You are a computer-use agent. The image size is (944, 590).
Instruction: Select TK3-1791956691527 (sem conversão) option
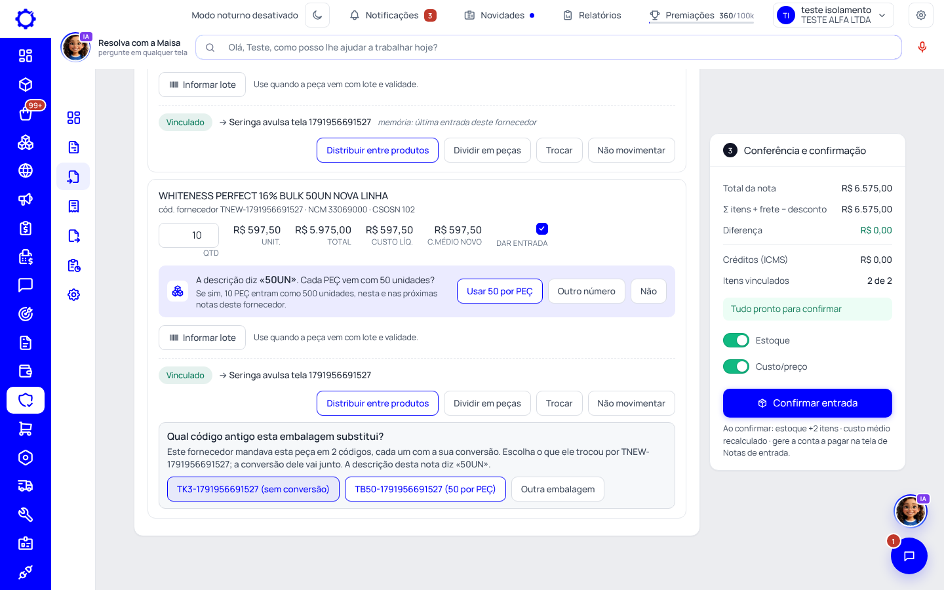[253, 489]
